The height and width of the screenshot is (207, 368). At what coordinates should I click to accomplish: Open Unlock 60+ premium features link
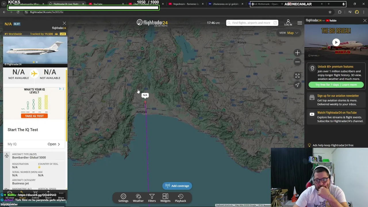point(335,67)
